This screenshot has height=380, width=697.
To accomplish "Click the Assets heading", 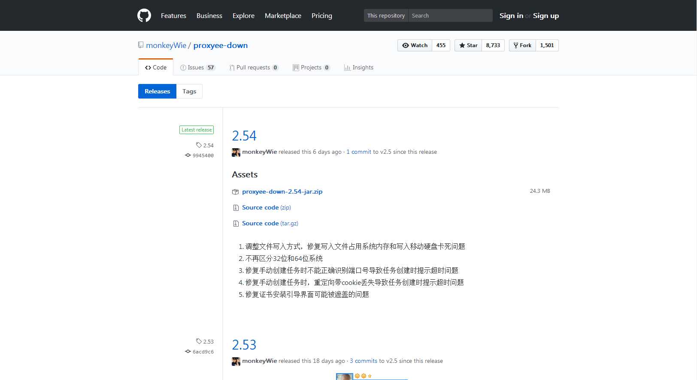I will tap(245, 174).
